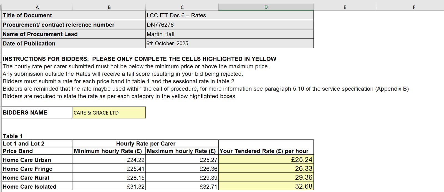
Task: Click the Your Tendered Rate per hour heading
Action: pos(264,151)
